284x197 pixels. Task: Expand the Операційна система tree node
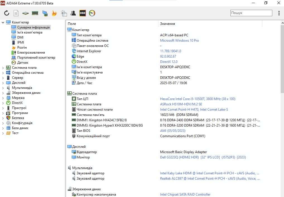coord(3,73)
